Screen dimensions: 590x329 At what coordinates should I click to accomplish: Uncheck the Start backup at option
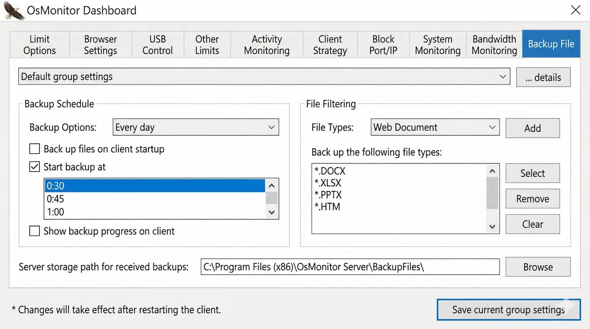point(34,166)
